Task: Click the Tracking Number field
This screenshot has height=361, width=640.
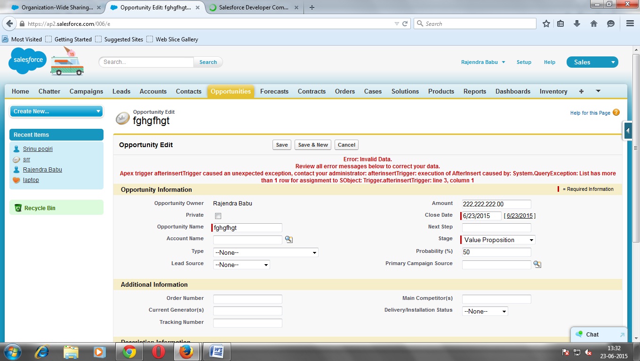Action: 248,323
